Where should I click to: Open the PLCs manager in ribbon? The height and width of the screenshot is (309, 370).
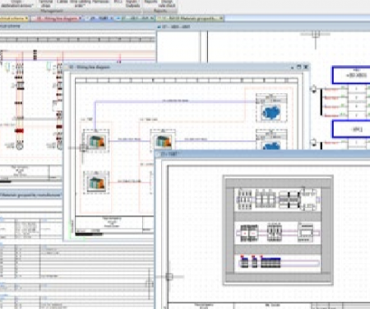click(x=118, y=2)
